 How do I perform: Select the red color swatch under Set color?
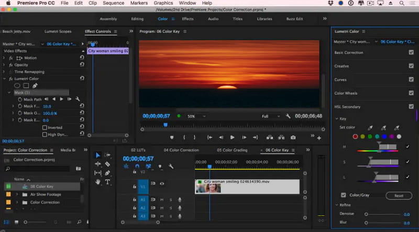(355, 137)
